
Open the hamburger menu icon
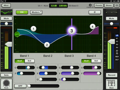click(117, 5)
